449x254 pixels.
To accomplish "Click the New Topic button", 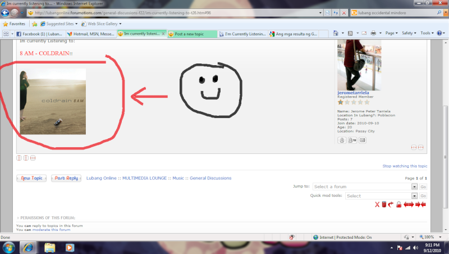I will coord(31,178).
